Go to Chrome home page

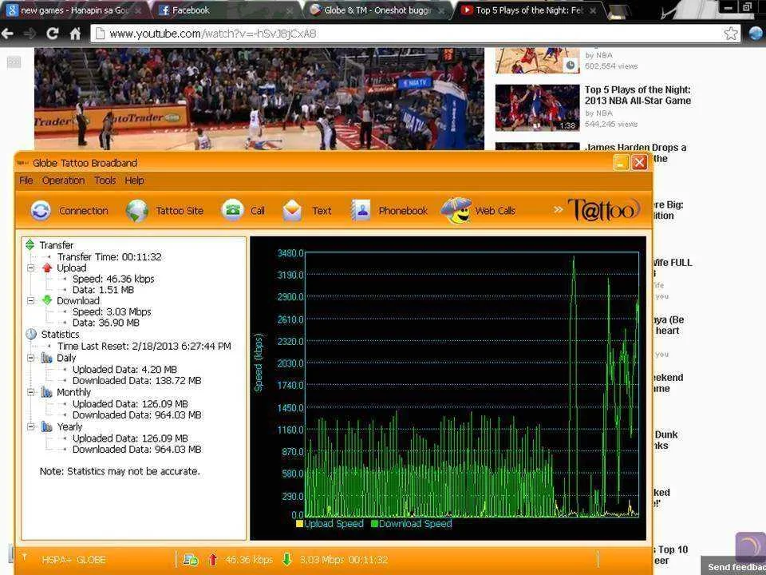(75, 34)
